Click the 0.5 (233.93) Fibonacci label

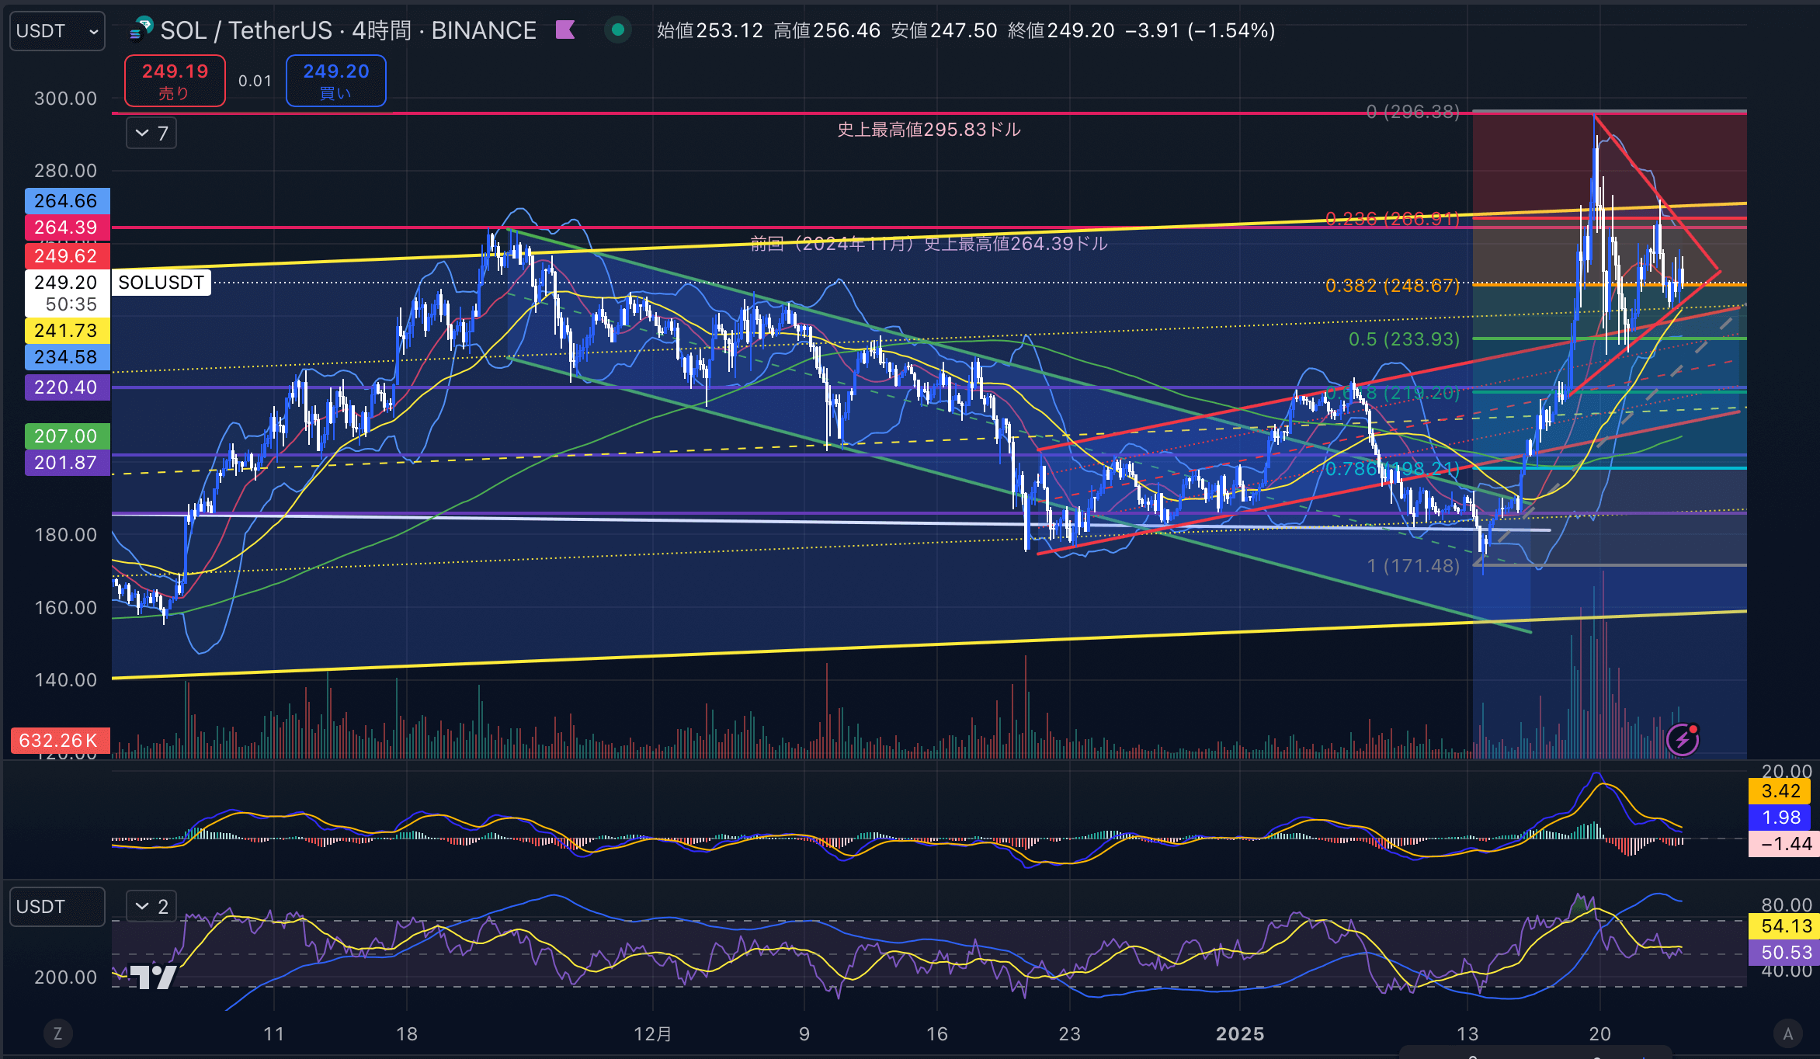click(x=1404, y=339)
